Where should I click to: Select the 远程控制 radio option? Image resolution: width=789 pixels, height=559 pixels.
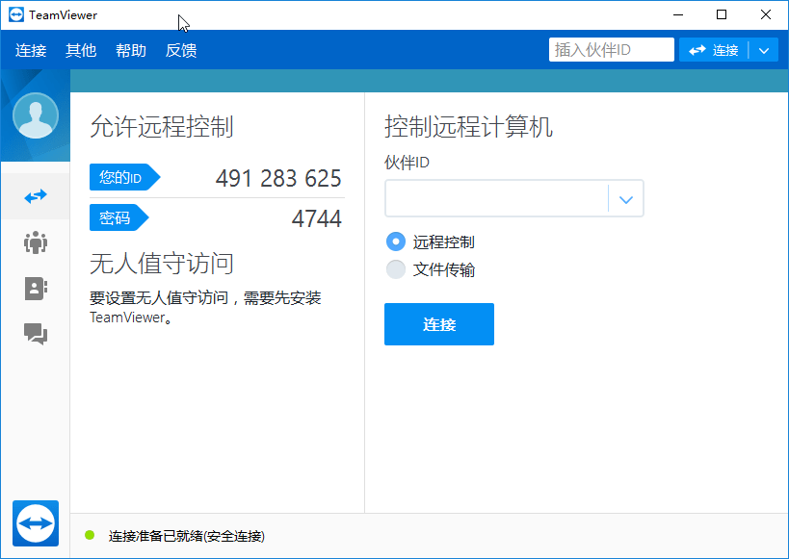pyautogui.click(x=395, y=242)
